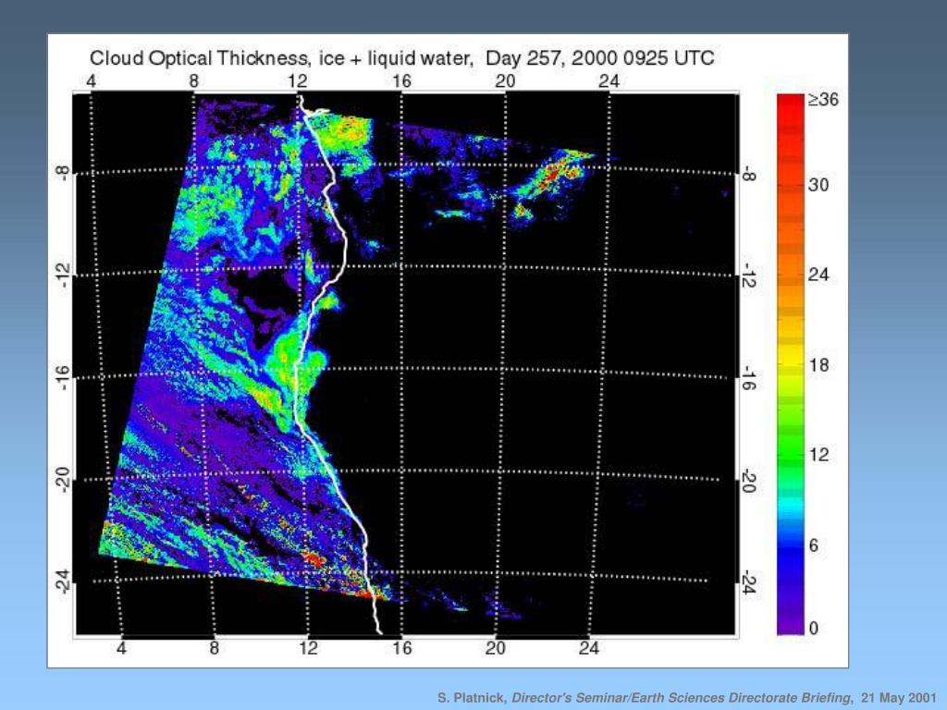
Task: Click the bottom axis longitude label 8
Action: [215, 648]
